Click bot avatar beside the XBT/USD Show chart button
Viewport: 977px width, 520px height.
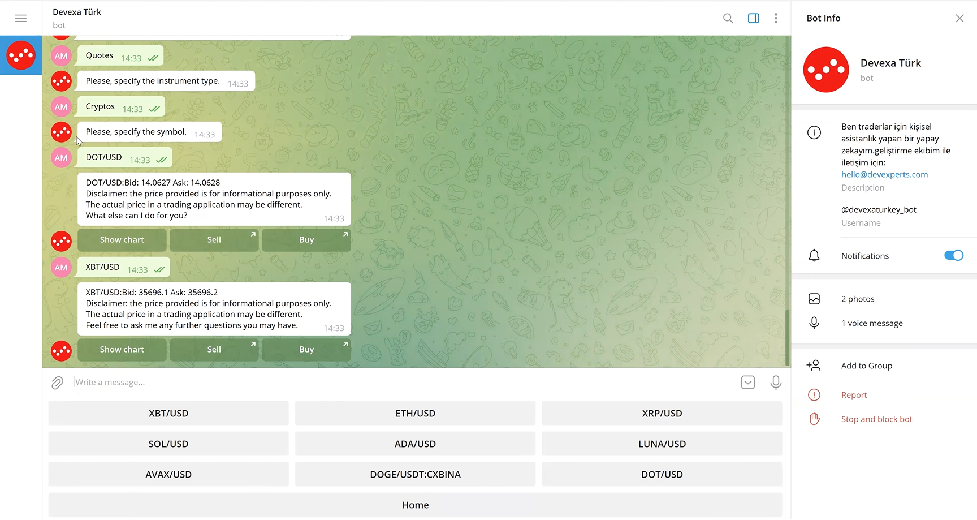(x=61, y=351)
